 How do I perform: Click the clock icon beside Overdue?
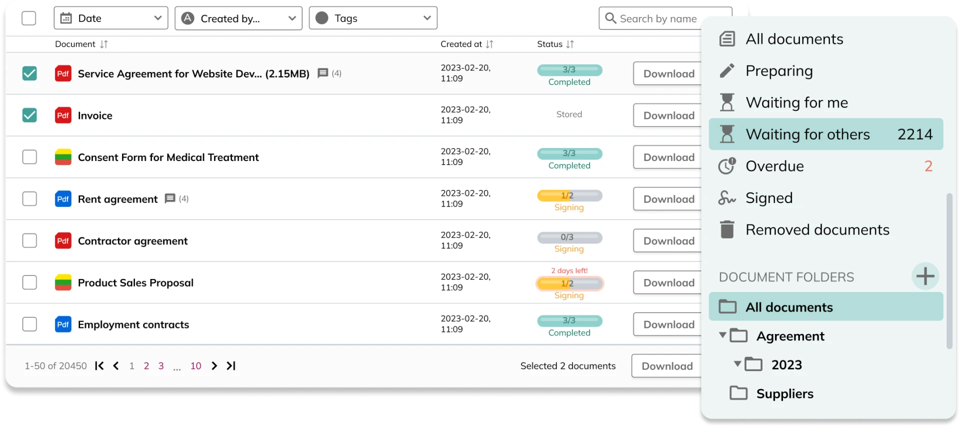[x=727, y=166]
